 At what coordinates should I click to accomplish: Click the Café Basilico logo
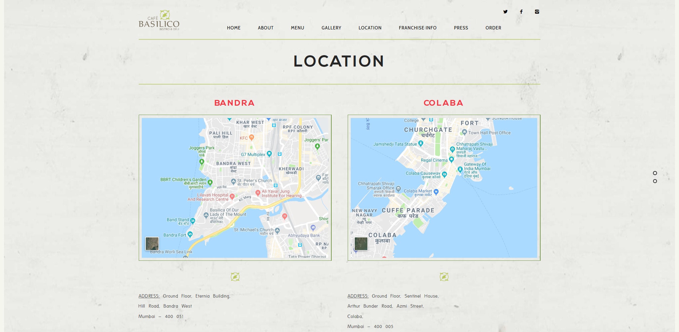(x=159, y=21)
